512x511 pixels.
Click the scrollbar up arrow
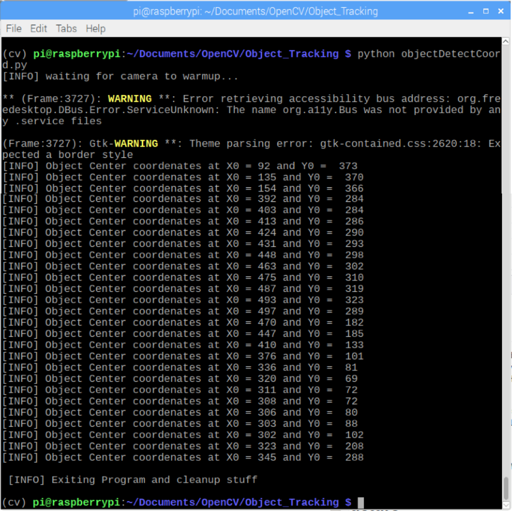pyautogui.click(x=506, y=41)
